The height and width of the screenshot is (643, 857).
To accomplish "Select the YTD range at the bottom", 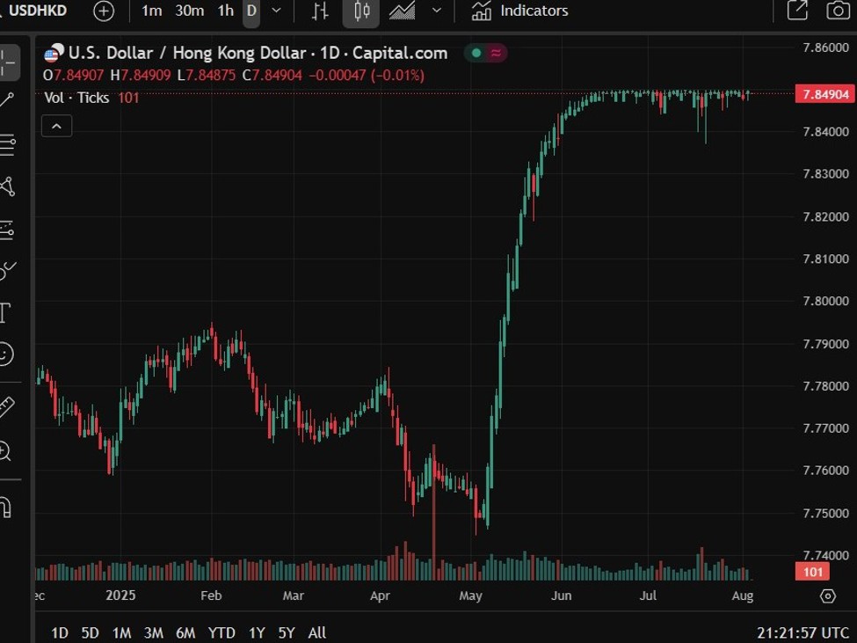I will [x=222, y=632].
